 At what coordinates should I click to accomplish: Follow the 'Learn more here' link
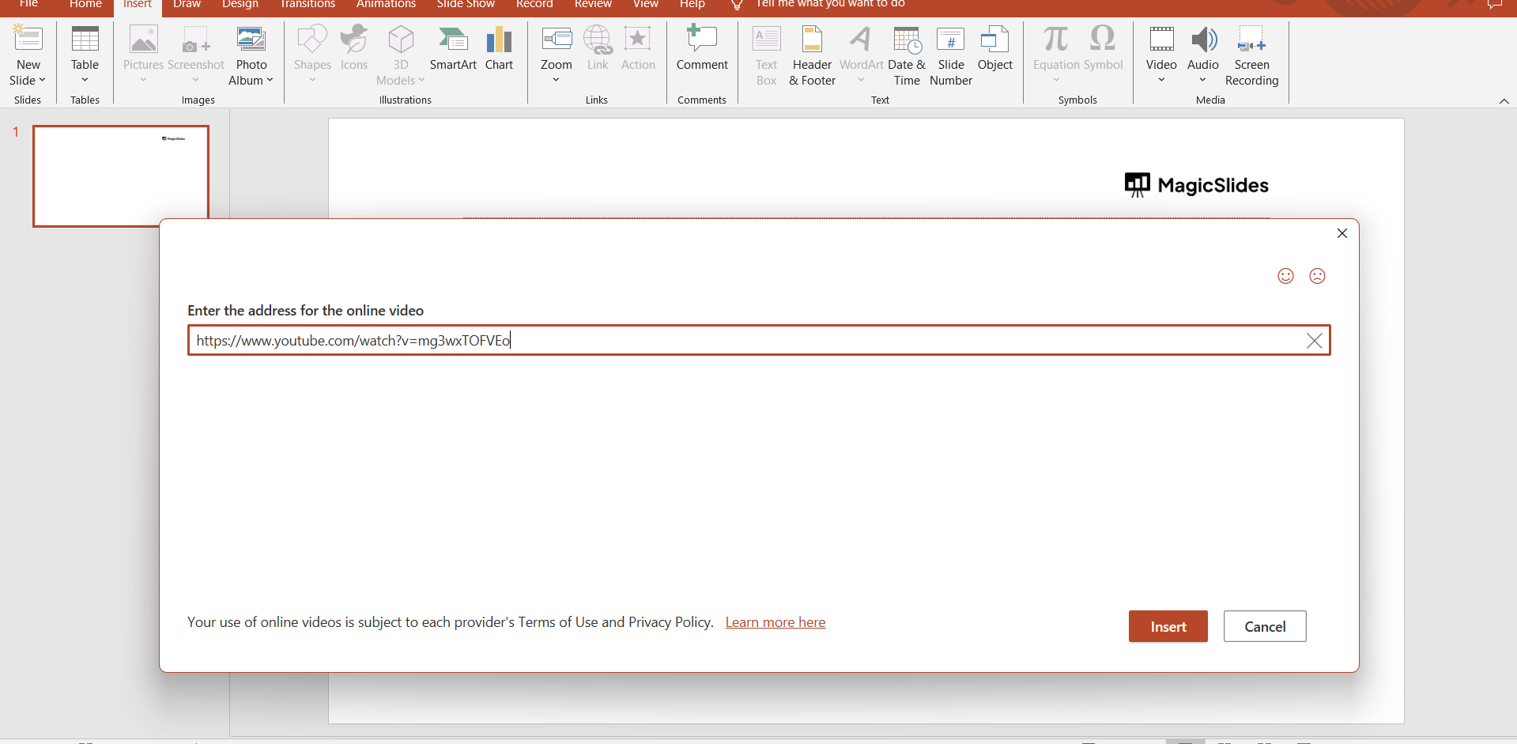775,622
